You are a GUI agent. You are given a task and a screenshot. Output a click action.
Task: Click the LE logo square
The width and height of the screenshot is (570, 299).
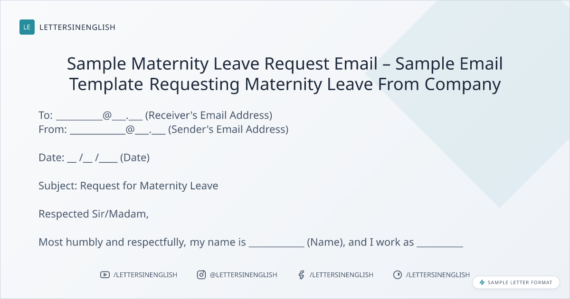[27, 27]
